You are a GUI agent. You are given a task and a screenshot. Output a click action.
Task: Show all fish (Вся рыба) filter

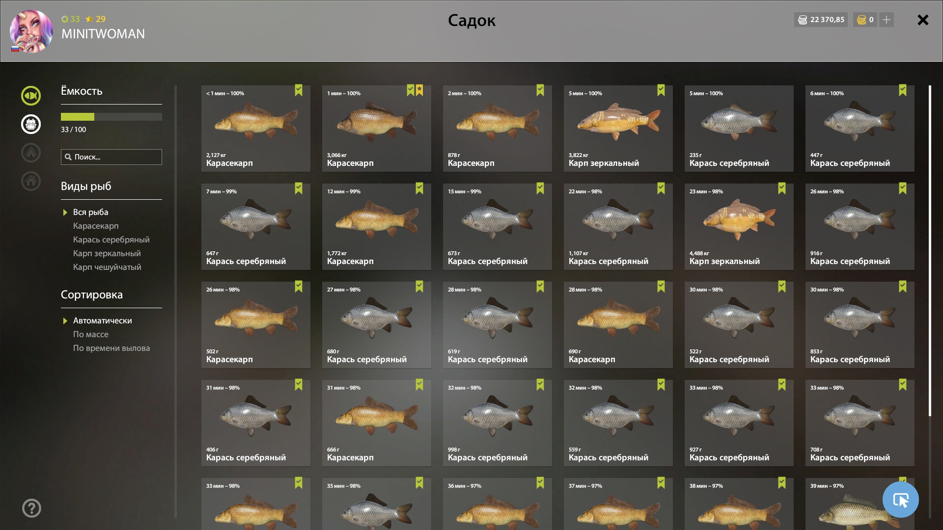pos(91,212)
